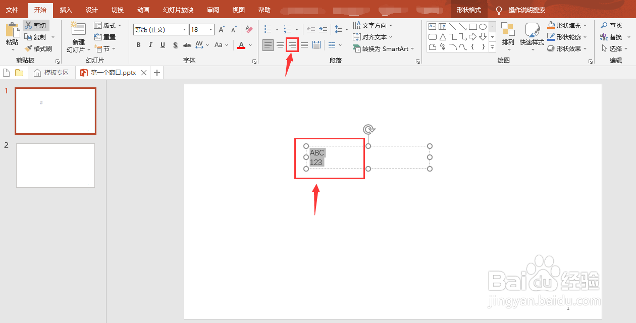636x323 pixels.
Task: Switch to Animations (动画) tab
Action: 143,10
